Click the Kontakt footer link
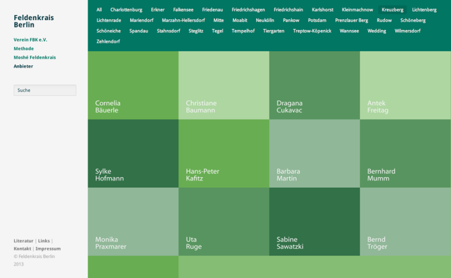 point(22,248)
